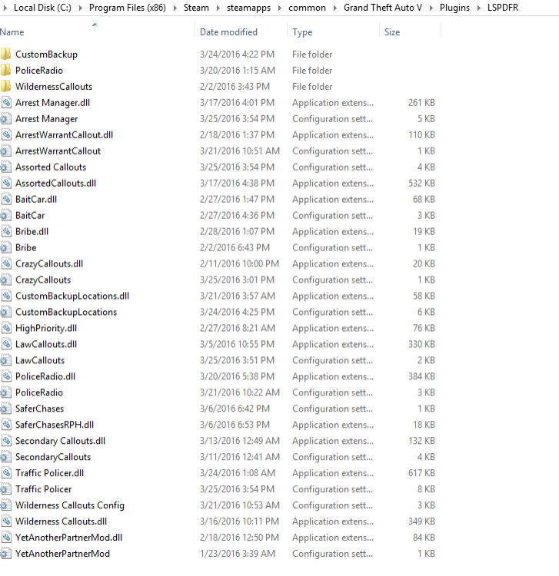559x576 pixels.
Task: Select the CrazyCallouts config file name
Action: pos(43,280)
